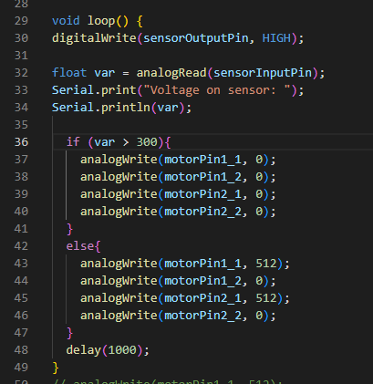This screenshot has height=384, width=373.
Task: Click line number 33 in the gutter
Action: click(x=21, y=90)
